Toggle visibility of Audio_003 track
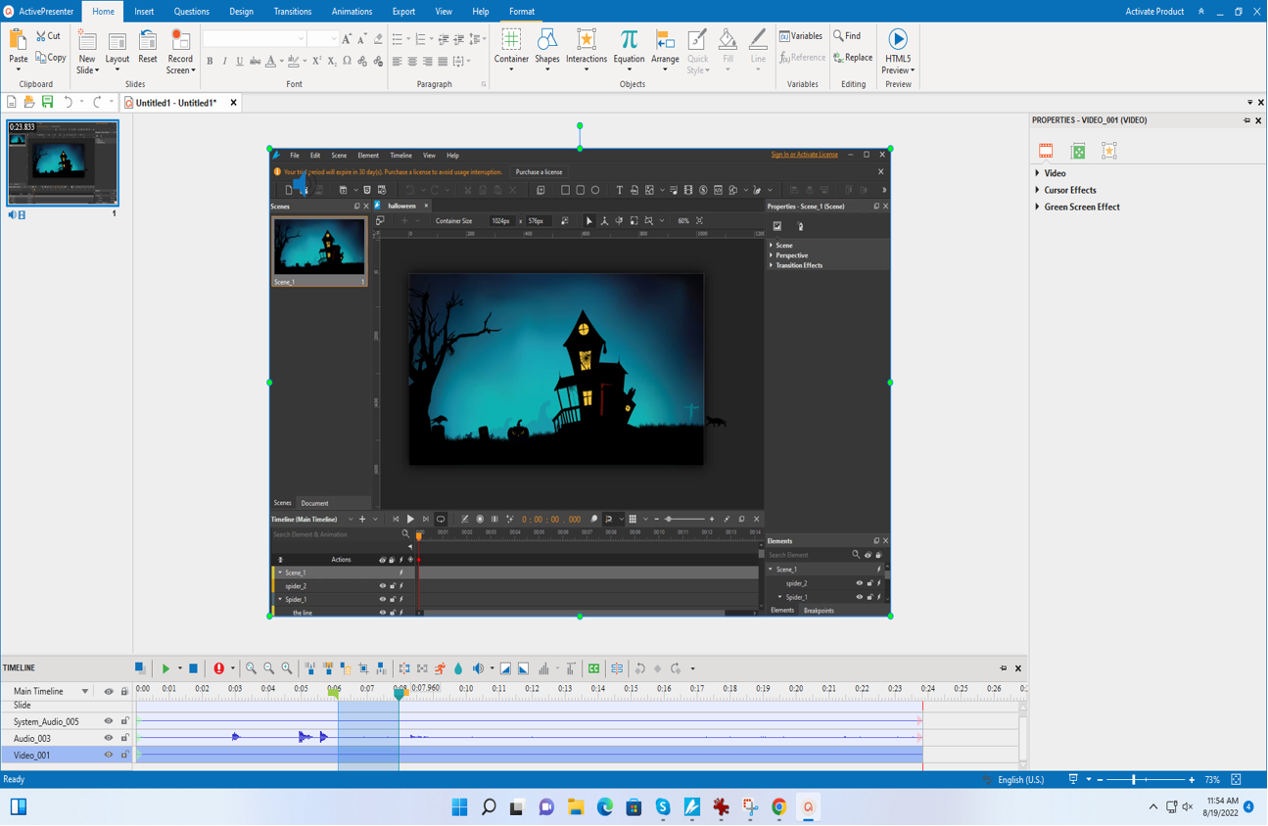The width and height of the screenshot is (1268, 826). pos(109,739)
